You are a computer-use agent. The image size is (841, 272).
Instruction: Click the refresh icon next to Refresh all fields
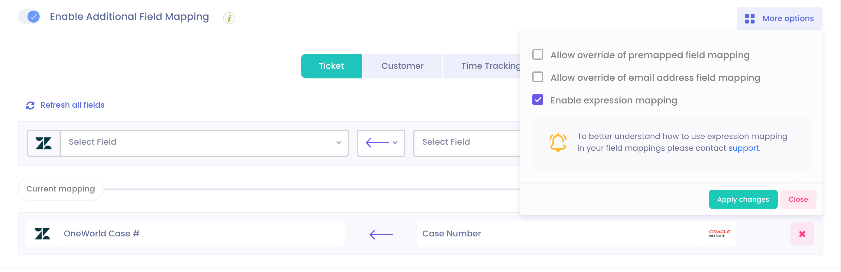[30, 105]
